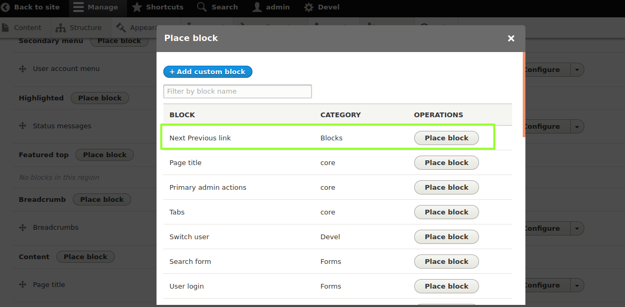Expand the Configure dropdown next to Status messages
The image size is (625, 307).
point(577,126)
